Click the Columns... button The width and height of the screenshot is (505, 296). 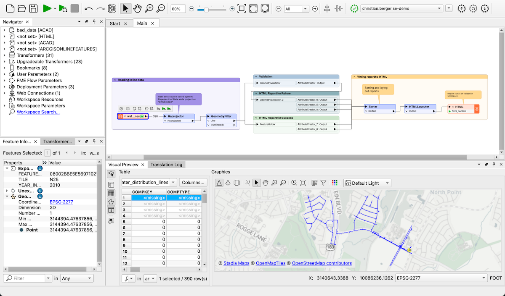point(193,182)
